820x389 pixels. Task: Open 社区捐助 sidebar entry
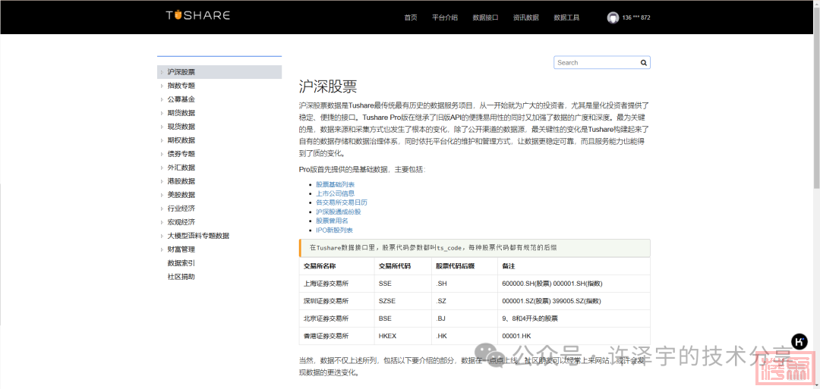181,277
